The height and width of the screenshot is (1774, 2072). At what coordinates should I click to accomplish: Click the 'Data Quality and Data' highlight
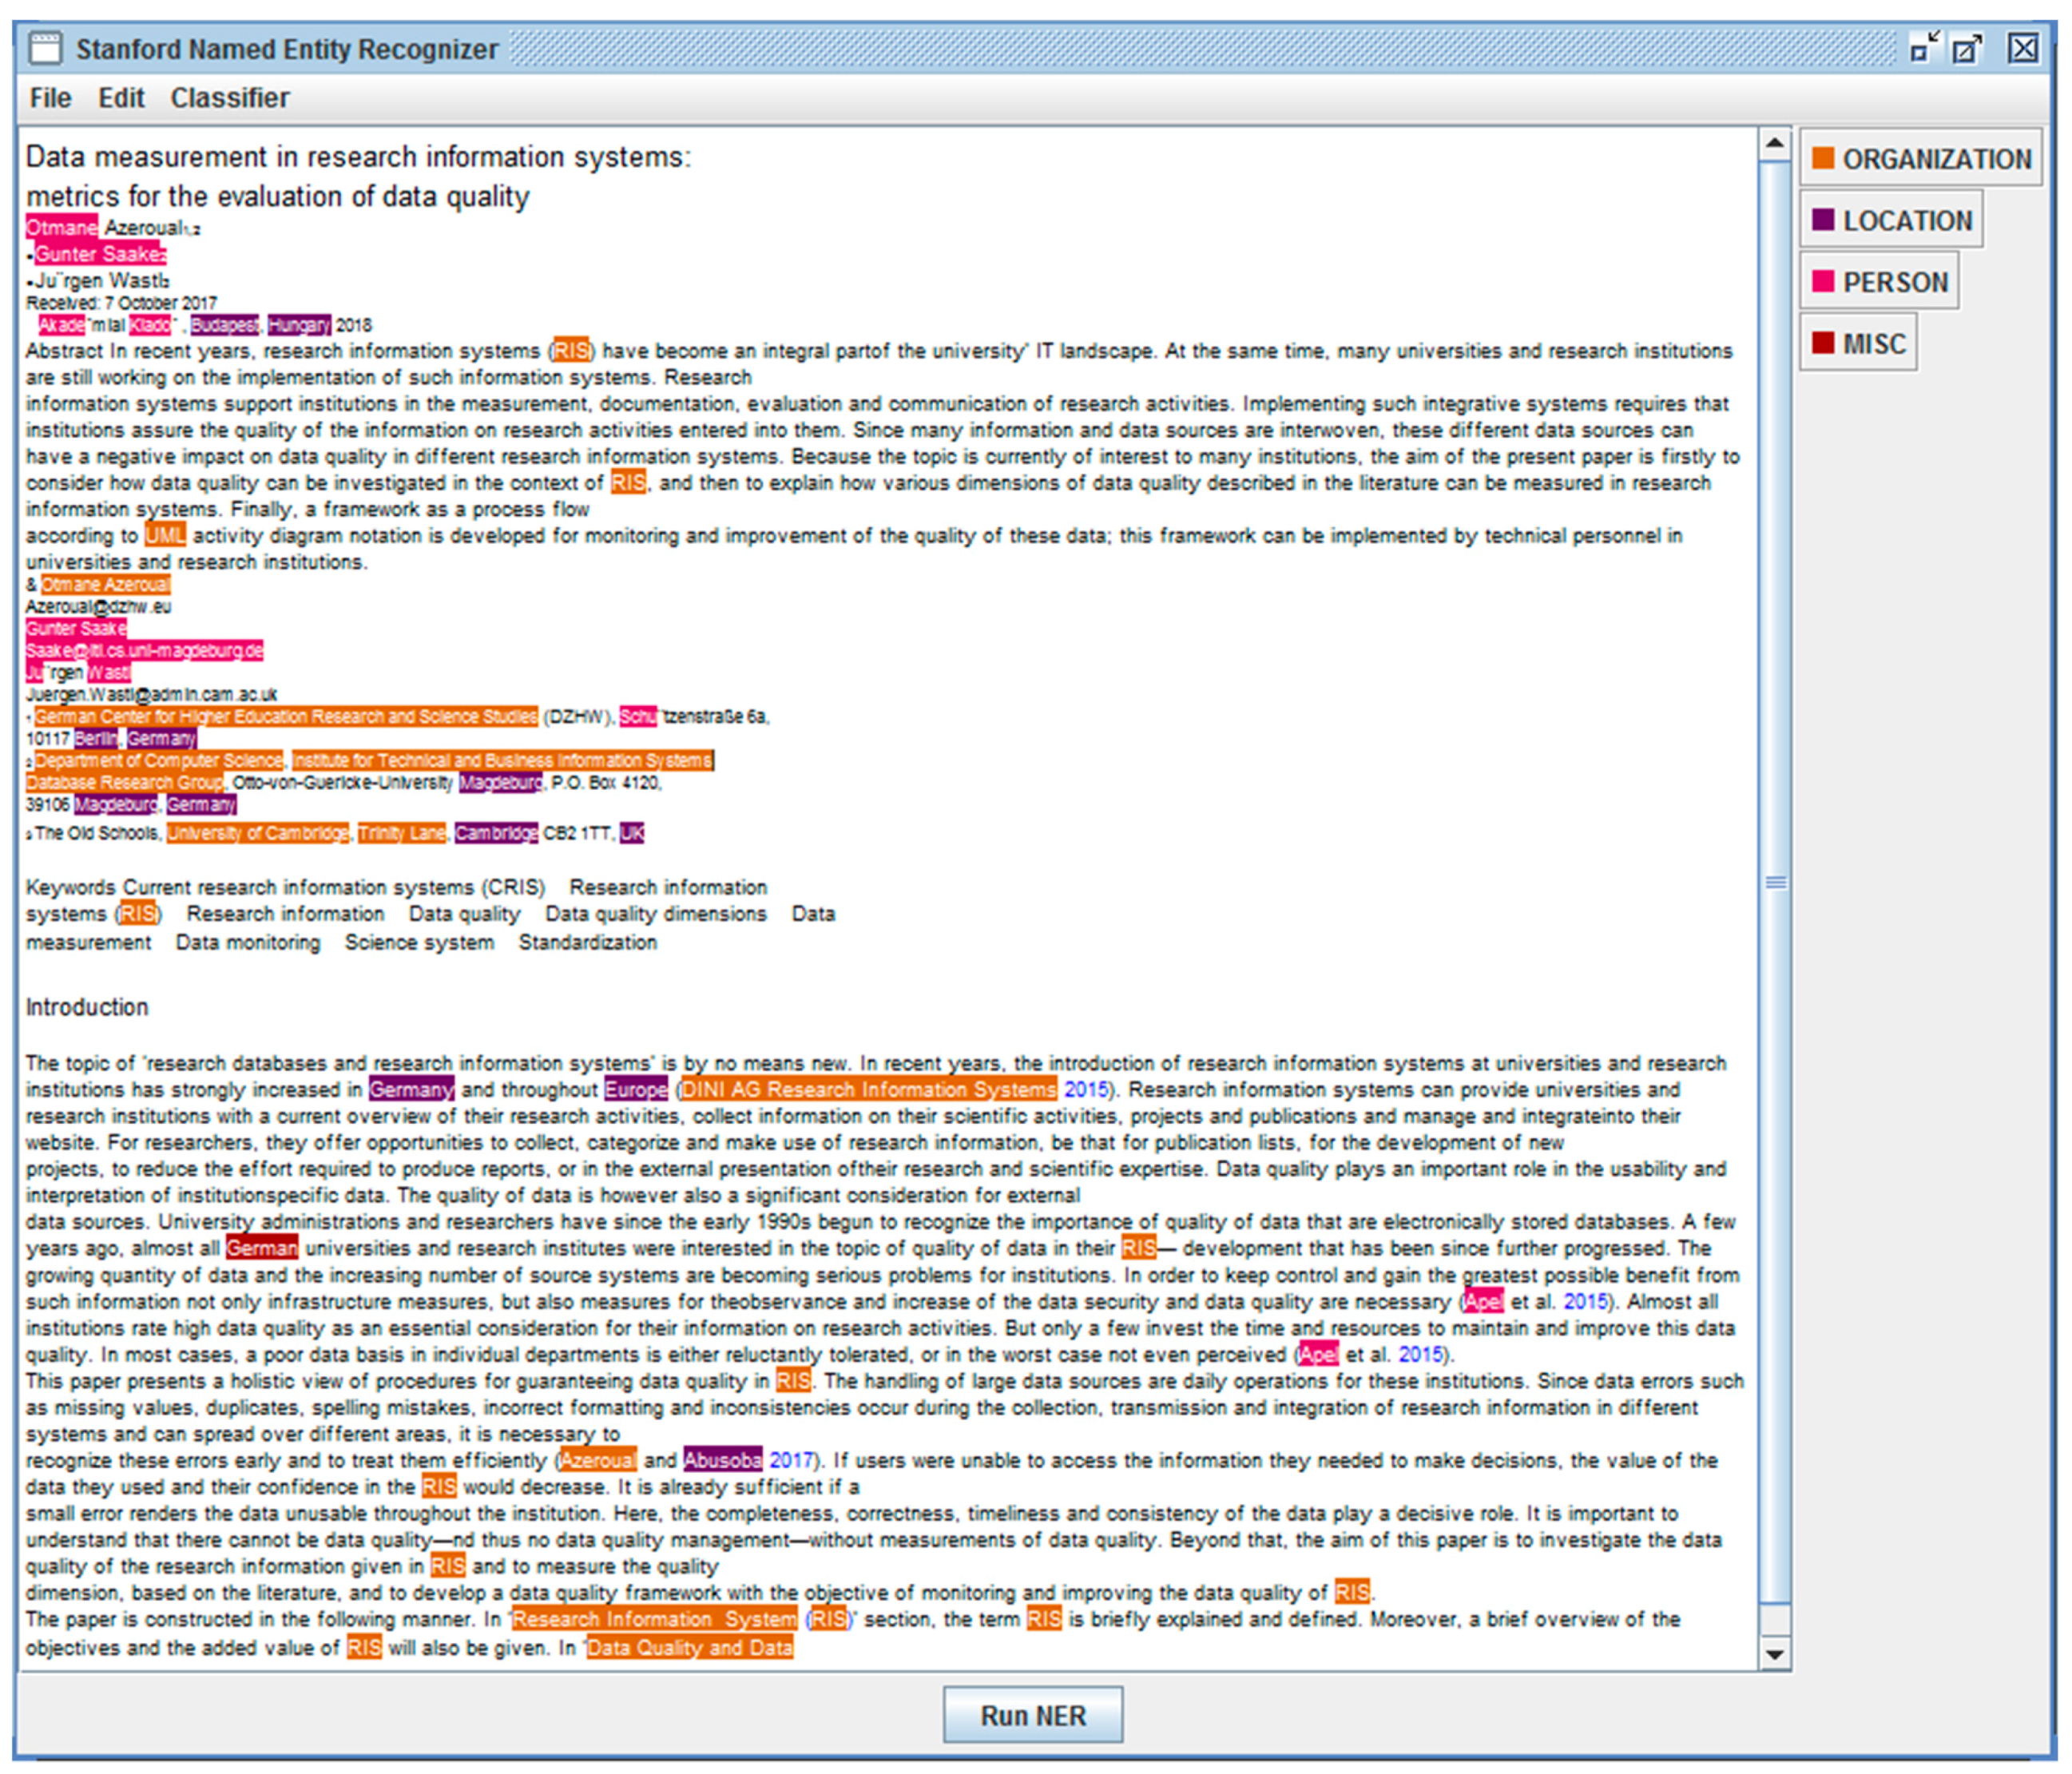point(690,1648)
